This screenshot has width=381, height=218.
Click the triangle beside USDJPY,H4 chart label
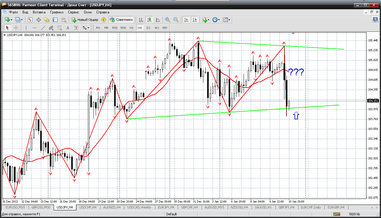click(x=4, y=35)
